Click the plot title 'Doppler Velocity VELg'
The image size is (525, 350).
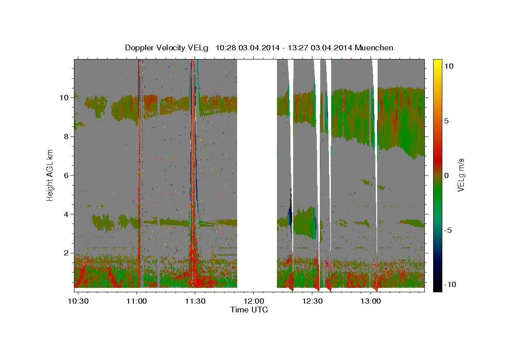pos(167,48)
